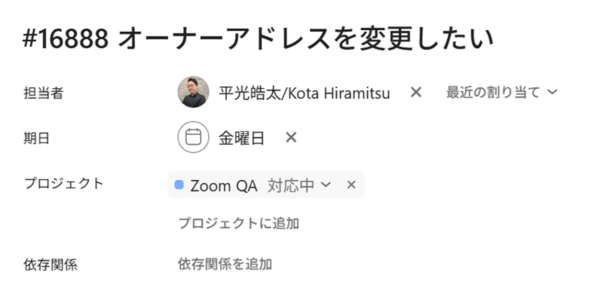
Task: Click the プロジェクト field label
Action: pyautogui.click(x=64, y=183)
